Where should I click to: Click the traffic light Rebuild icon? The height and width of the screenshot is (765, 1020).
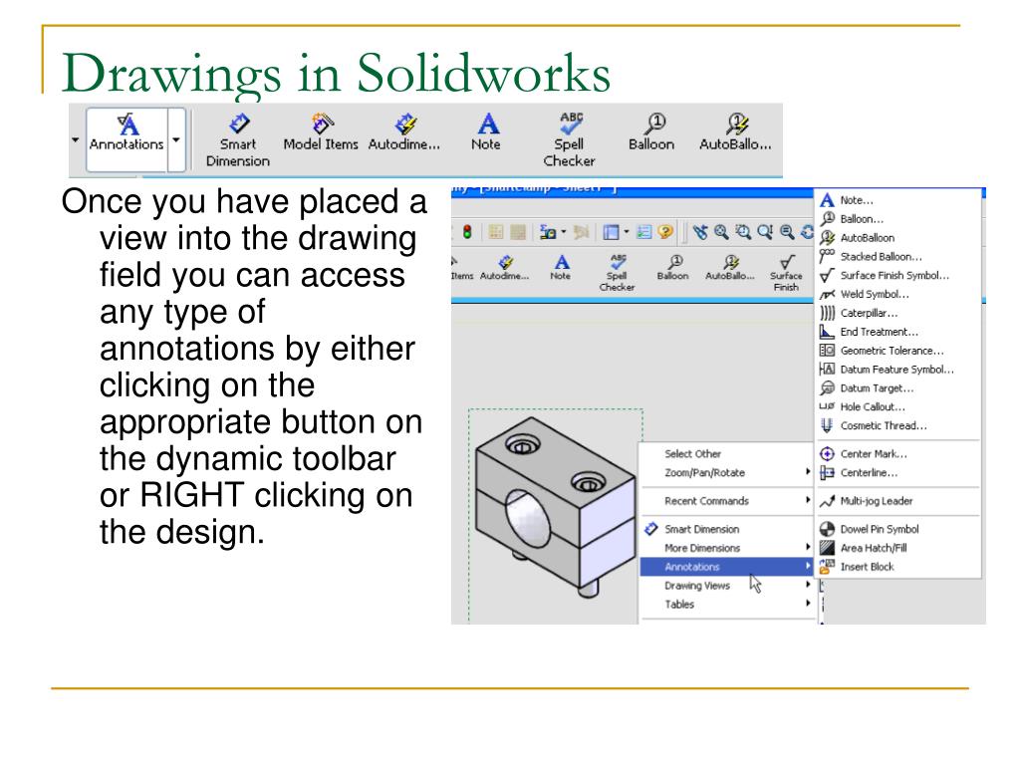[467, 231]
